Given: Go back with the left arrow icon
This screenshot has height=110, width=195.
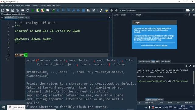Looking at the screenshot, I should (x=112, y=10).
